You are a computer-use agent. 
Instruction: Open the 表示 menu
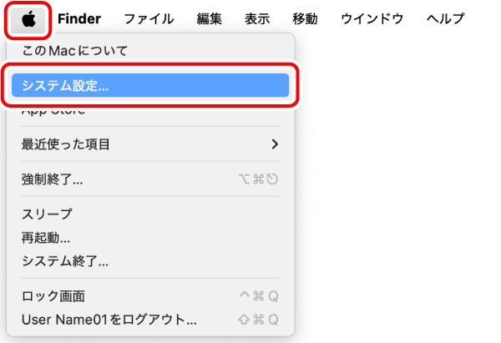[257, 19]
